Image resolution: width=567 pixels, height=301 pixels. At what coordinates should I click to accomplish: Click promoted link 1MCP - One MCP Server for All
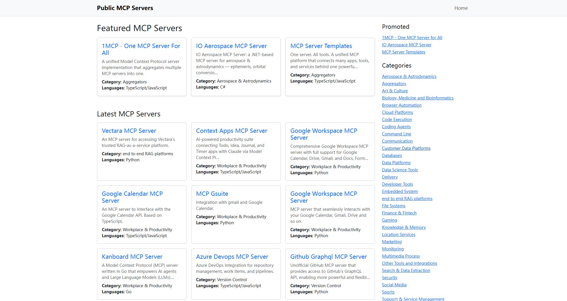click(x=412, y=38)
